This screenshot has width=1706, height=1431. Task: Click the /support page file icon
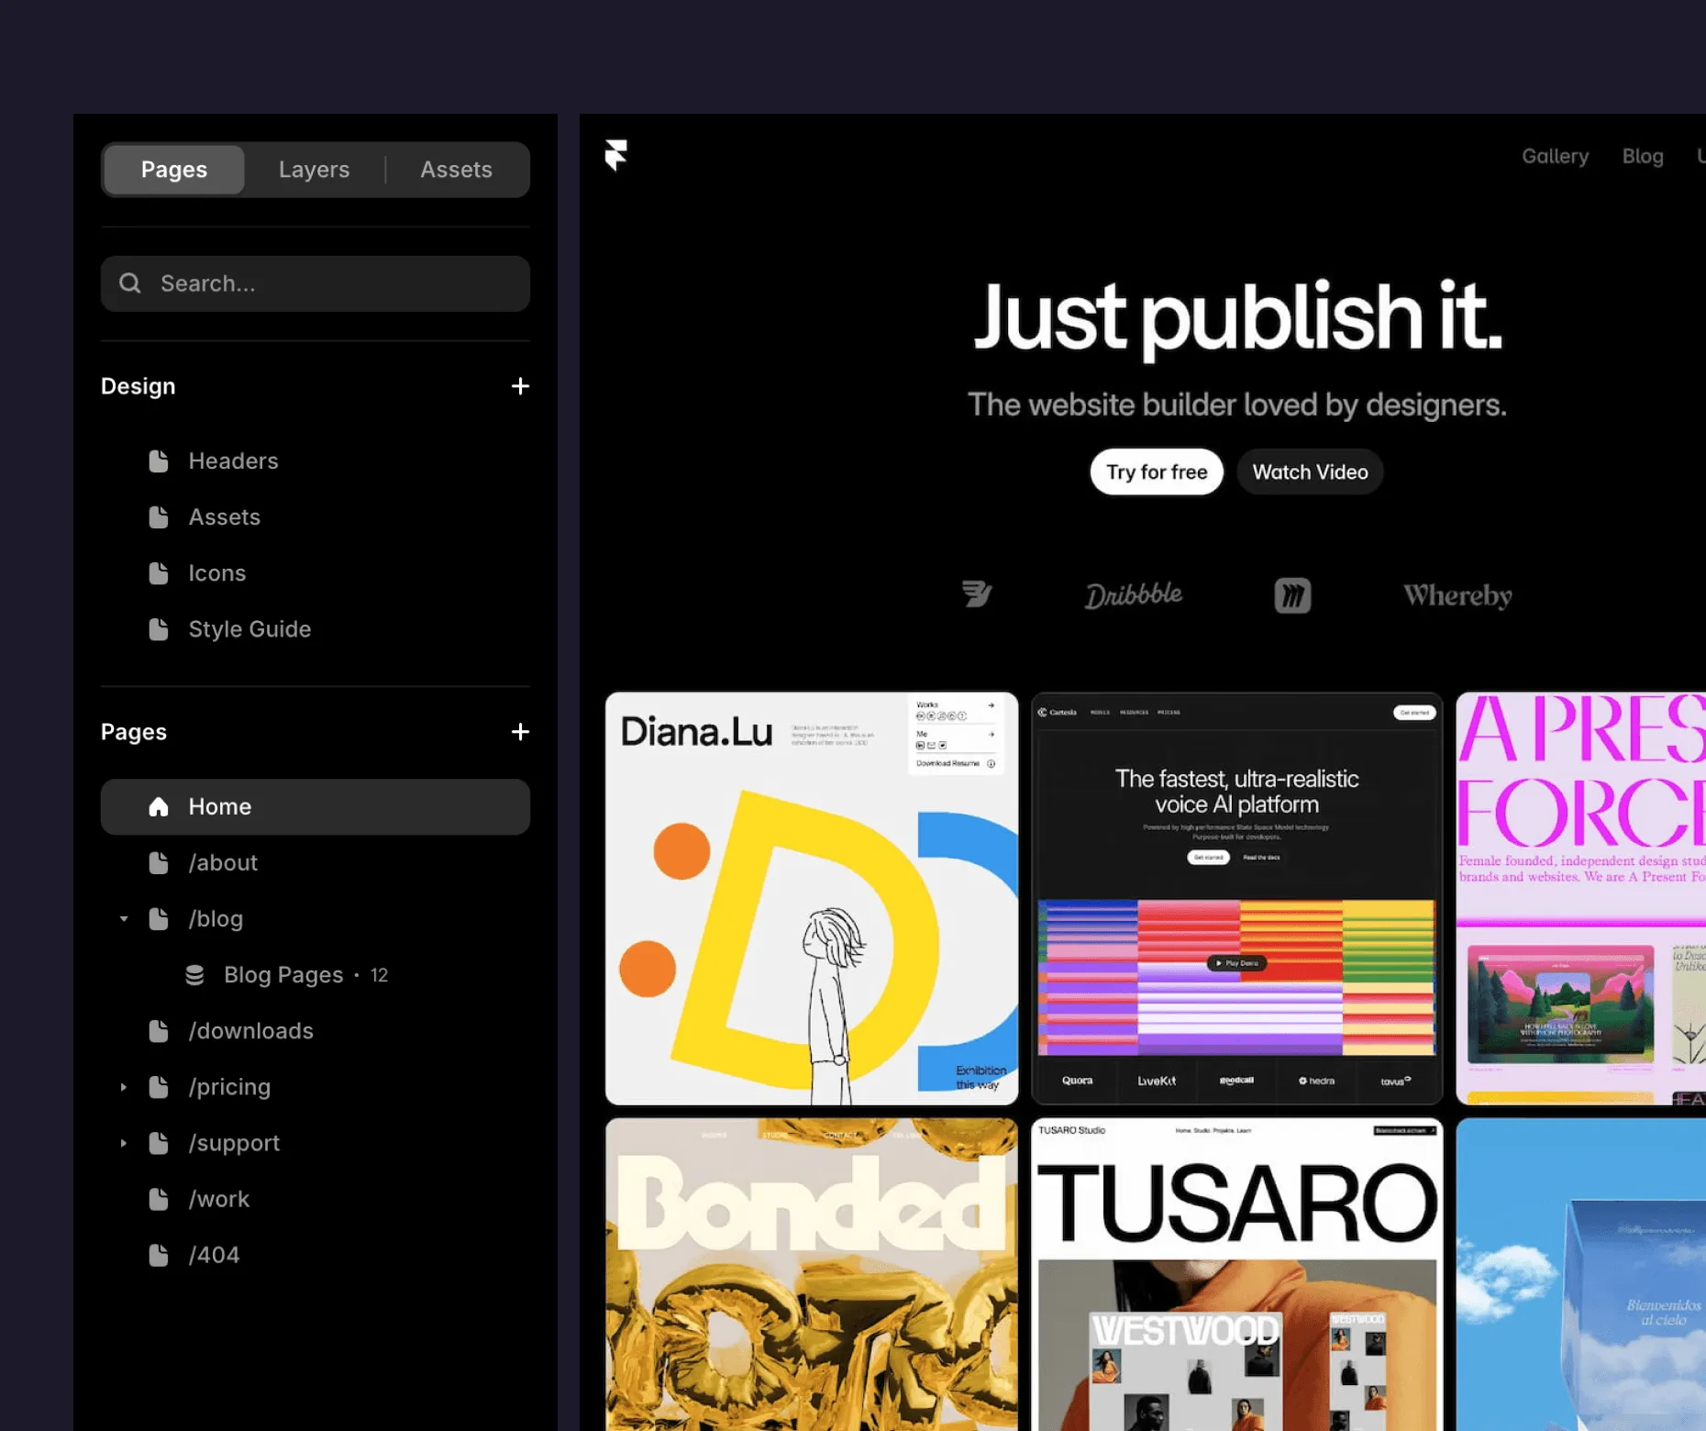(159, 1143)
